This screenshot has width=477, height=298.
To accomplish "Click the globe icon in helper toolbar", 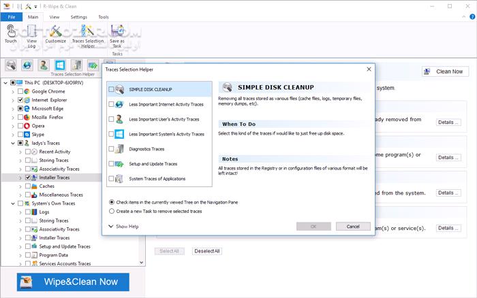I will [x=27, y=65].
